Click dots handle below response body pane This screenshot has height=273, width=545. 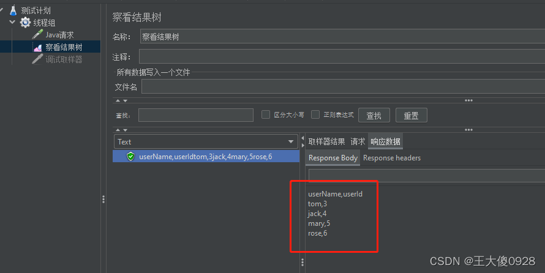point(303,262)
